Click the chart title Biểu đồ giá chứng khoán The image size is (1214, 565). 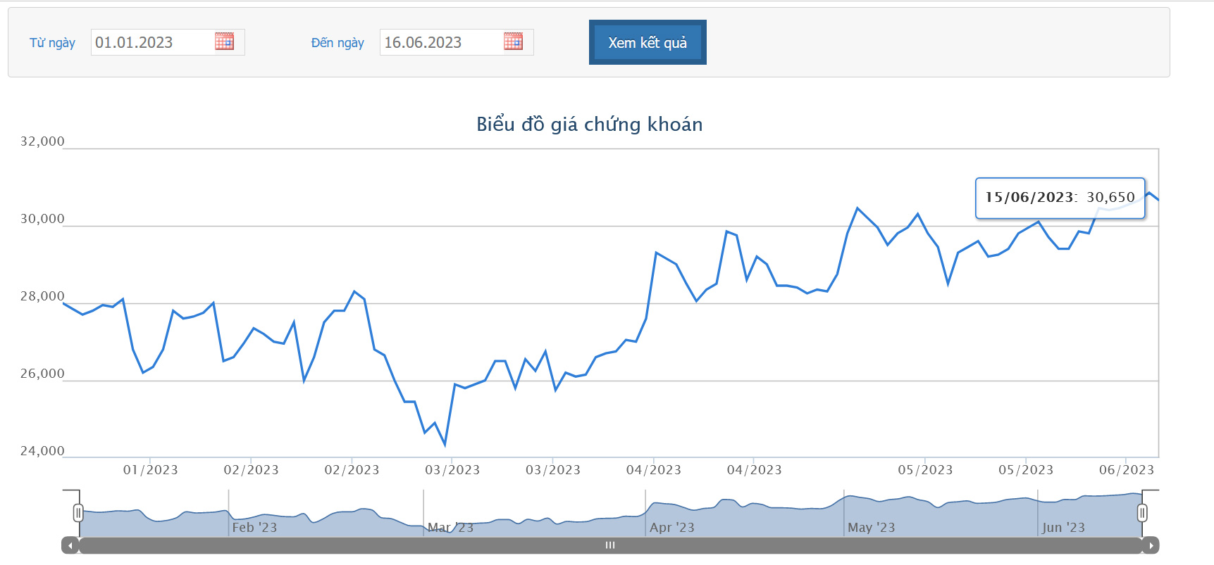(x=589, y=125)
